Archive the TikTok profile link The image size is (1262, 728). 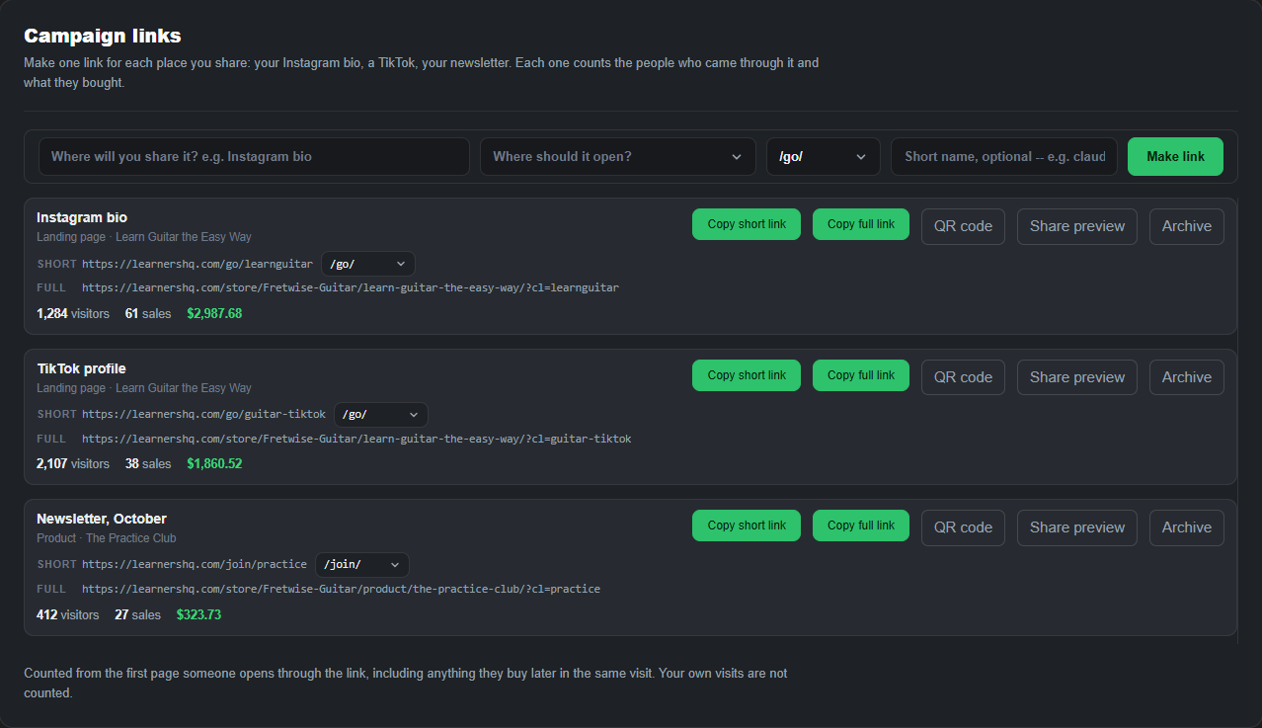[1186, 377]
